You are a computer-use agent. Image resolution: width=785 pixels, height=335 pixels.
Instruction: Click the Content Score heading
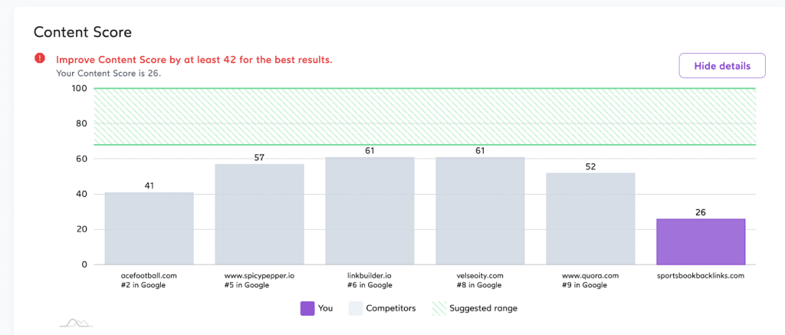[x=83, y=32]
